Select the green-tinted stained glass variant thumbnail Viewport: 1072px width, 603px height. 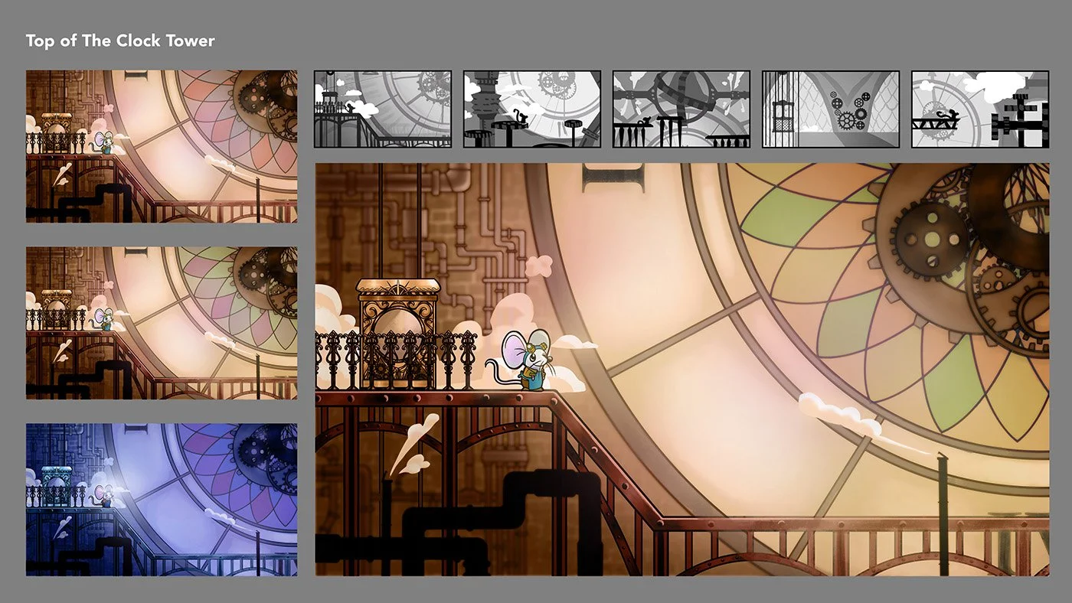pyautogui.click(x=162, y=323)
